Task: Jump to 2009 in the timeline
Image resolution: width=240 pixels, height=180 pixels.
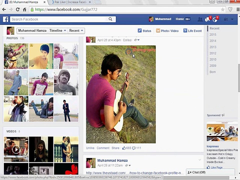Action: pyautogui.click(x=213, y=66)
